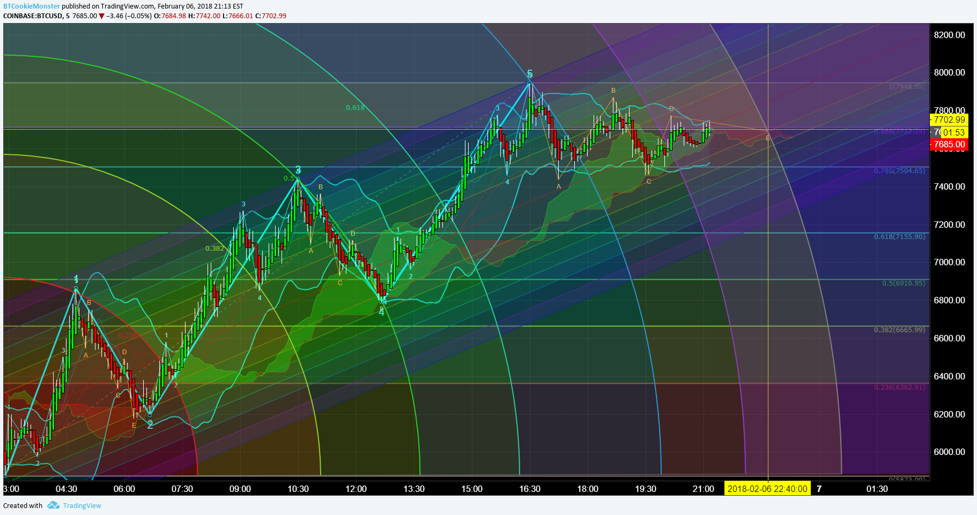
Task: Open the TradingView link next to 'Created with'
Action: [x=82, y=505]
